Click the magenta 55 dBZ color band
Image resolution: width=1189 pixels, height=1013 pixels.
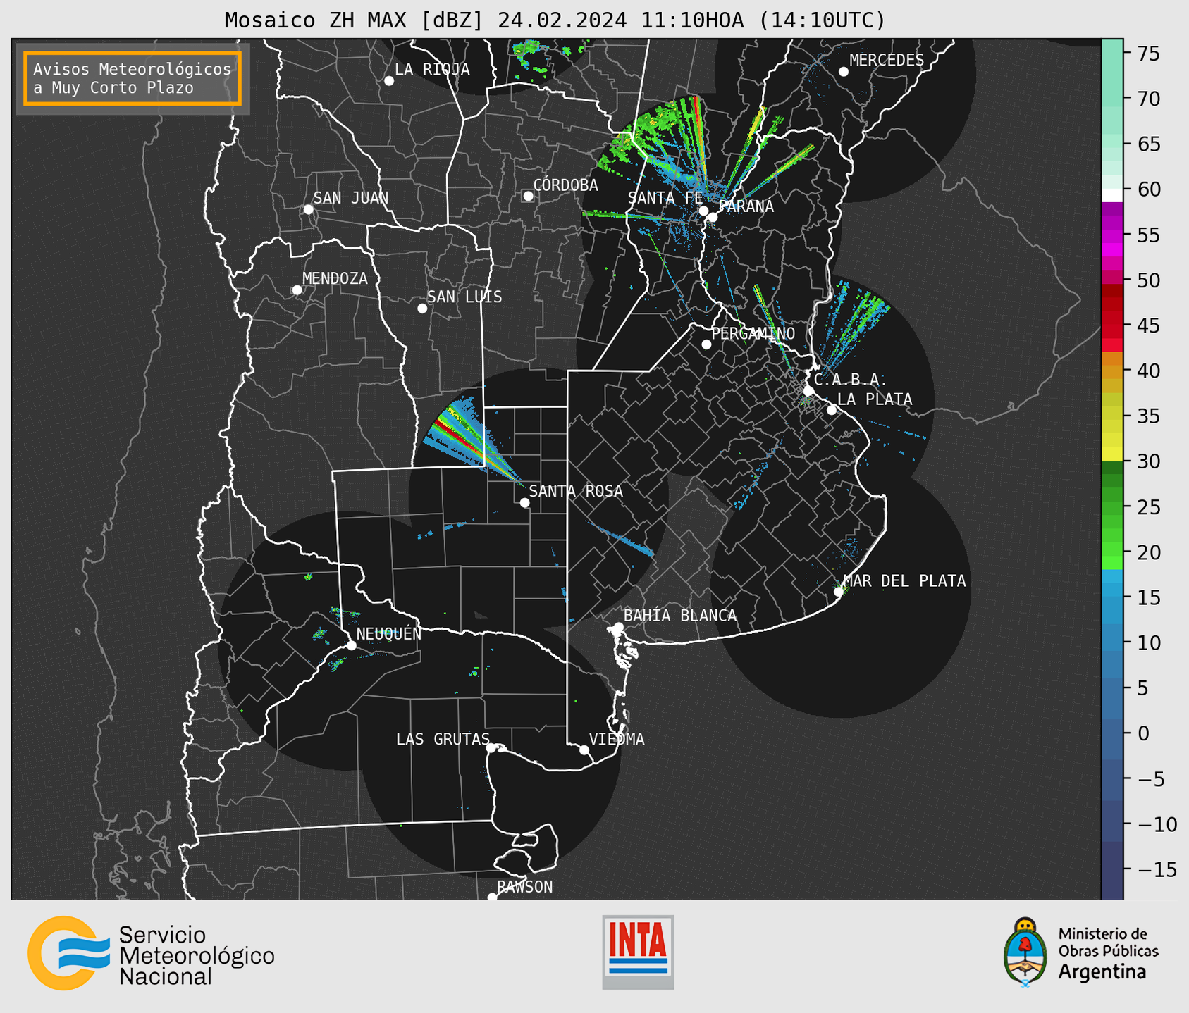[1112, 235]
